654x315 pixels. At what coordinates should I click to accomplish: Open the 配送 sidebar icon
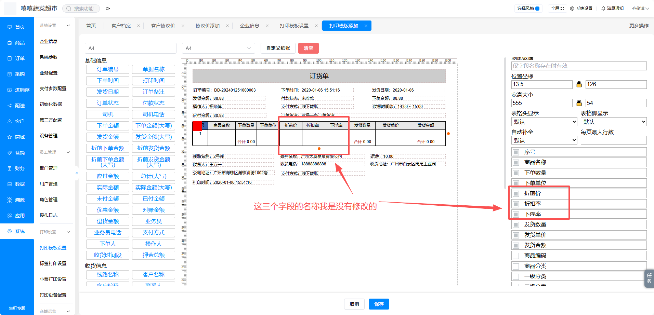pos(10,106)
